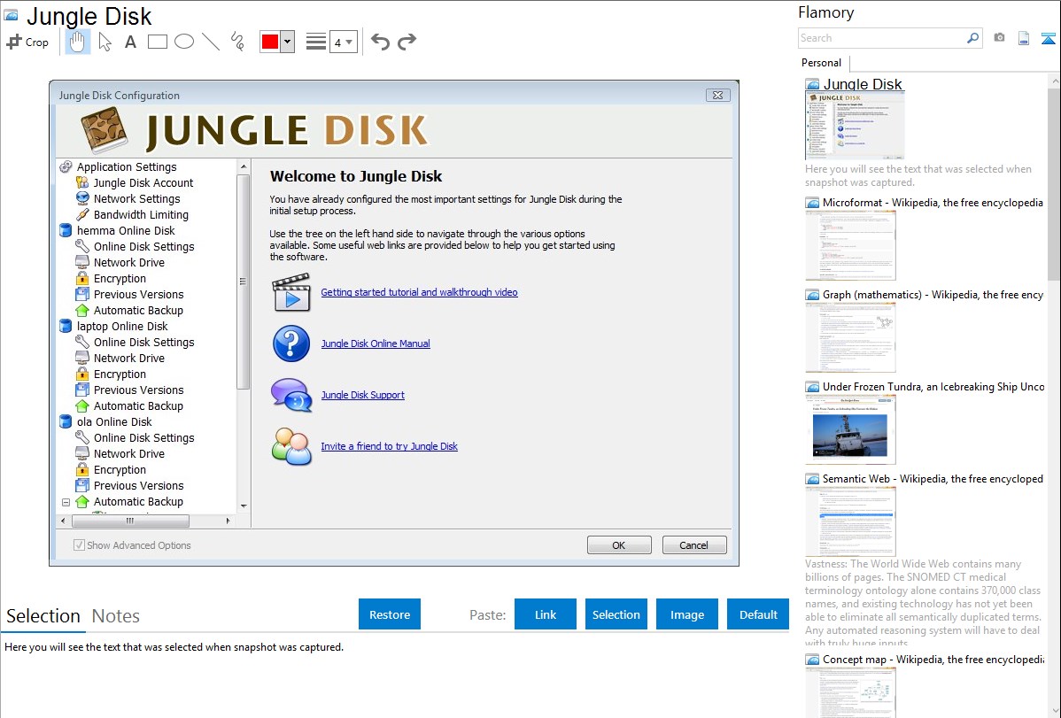Toggle Show Advanced Options checkbox
1061x718 pixels.
pyautogui.click(x=79, y=545)
